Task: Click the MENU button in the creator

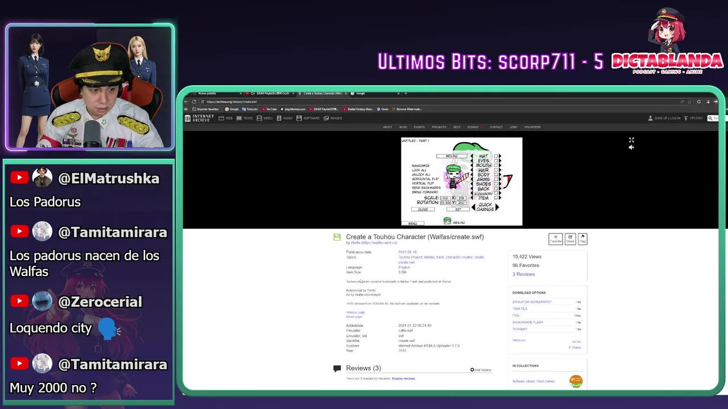Action: [x=413, y=223]
